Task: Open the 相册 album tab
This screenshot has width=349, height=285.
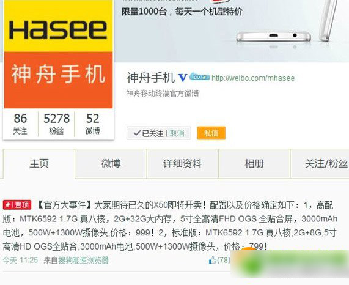Action: click(x=254, y=164)
